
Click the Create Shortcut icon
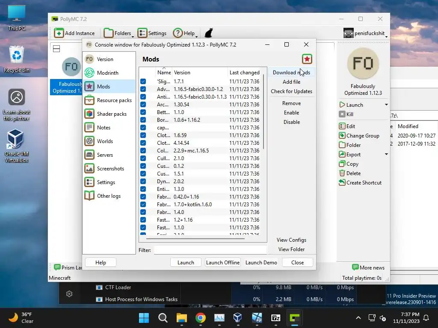click(x=342, y=182)
